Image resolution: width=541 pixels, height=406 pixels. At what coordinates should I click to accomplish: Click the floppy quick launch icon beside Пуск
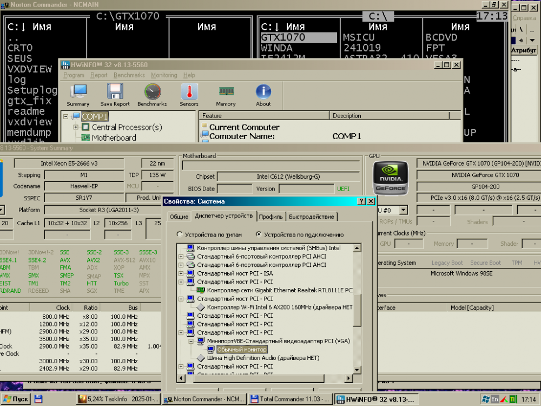tap(38, 400)
